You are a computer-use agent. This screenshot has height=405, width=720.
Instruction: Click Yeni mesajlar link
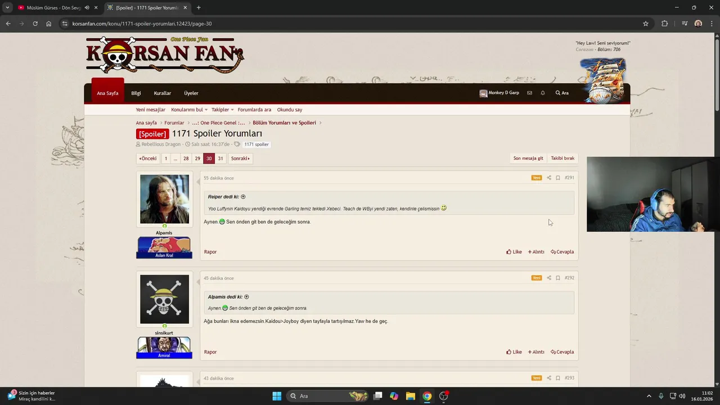(151, 110)
